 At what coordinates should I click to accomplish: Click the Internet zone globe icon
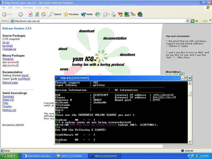pos(183,151)
